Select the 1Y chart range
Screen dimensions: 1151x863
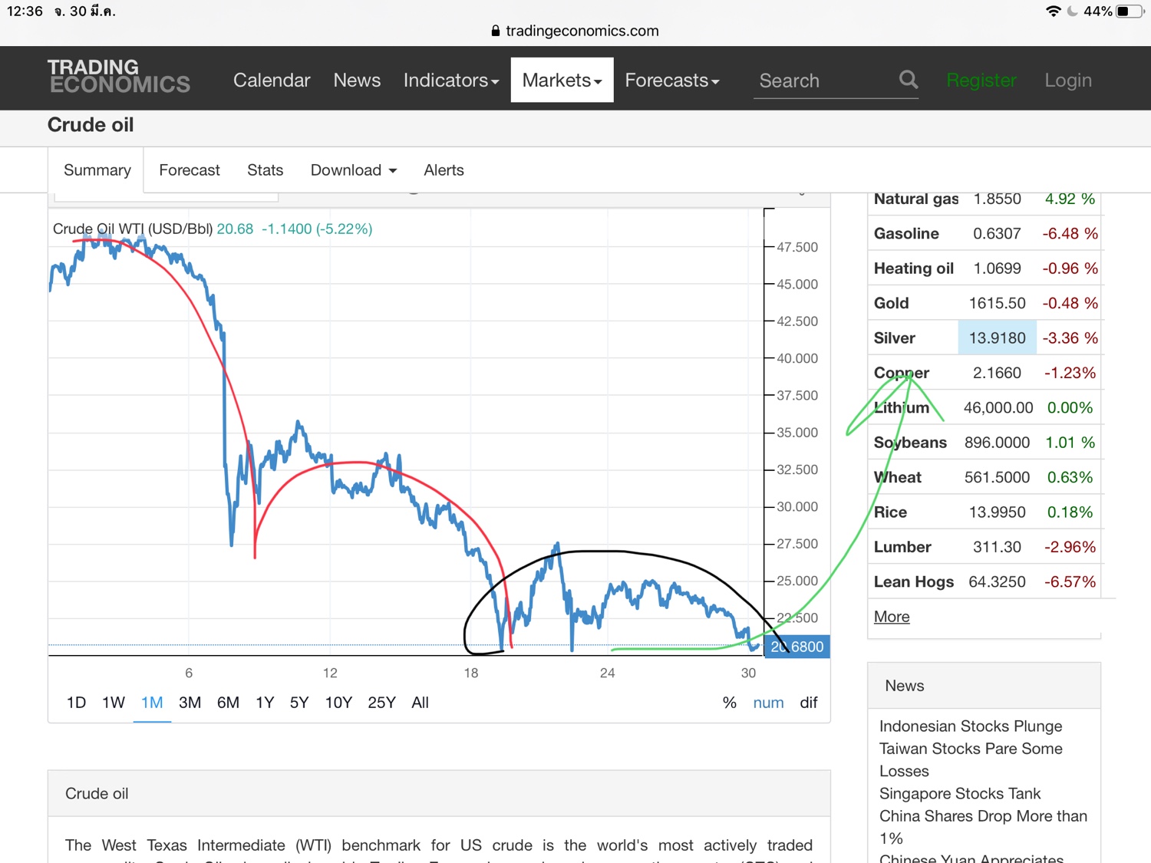coord(265,703)
